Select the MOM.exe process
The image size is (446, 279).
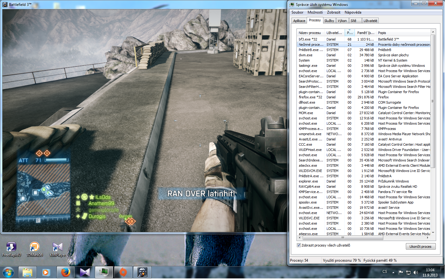(364, 113)
